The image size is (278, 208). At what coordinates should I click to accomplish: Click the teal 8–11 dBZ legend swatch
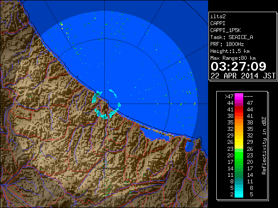[239, 181]
